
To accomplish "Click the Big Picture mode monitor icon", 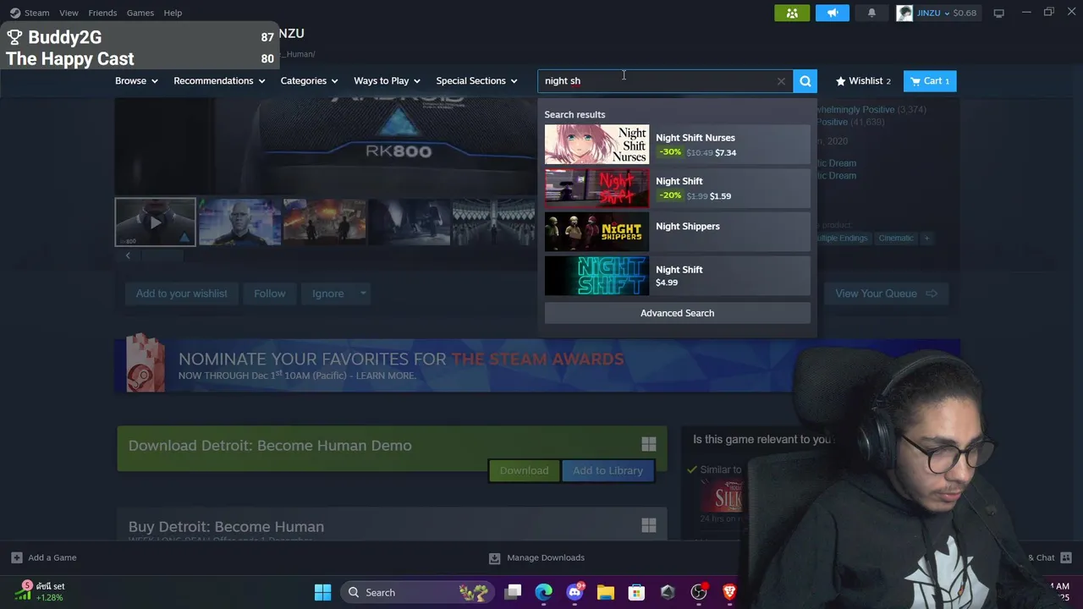I will [x=998, y=13].
